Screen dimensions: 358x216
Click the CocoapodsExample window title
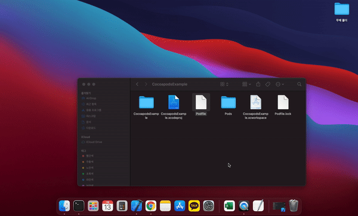click(x=169, y=84)
